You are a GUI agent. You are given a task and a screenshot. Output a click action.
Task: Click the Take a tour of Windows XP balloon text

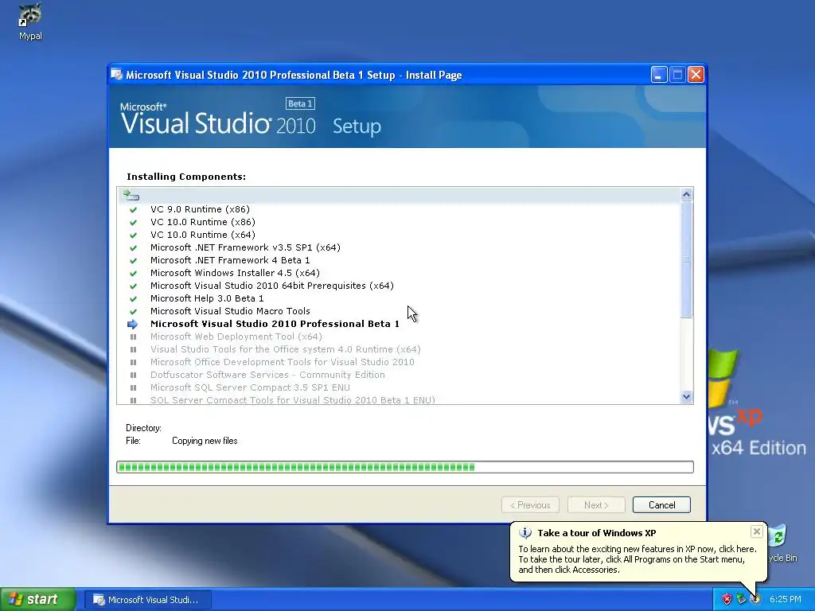tap(638, 559)
